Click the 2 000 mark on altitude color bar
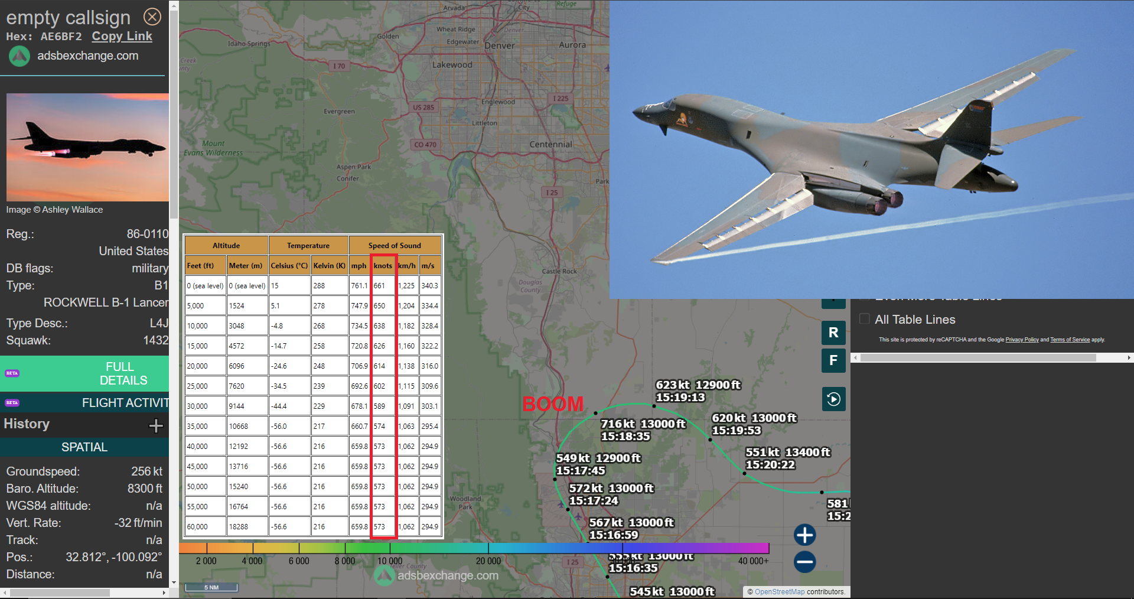Viewport: 1134px width, 599px height. [x=206, y=561]
